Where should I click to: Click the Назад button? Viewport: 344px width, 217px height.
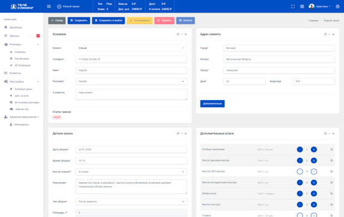pos(57,20)
